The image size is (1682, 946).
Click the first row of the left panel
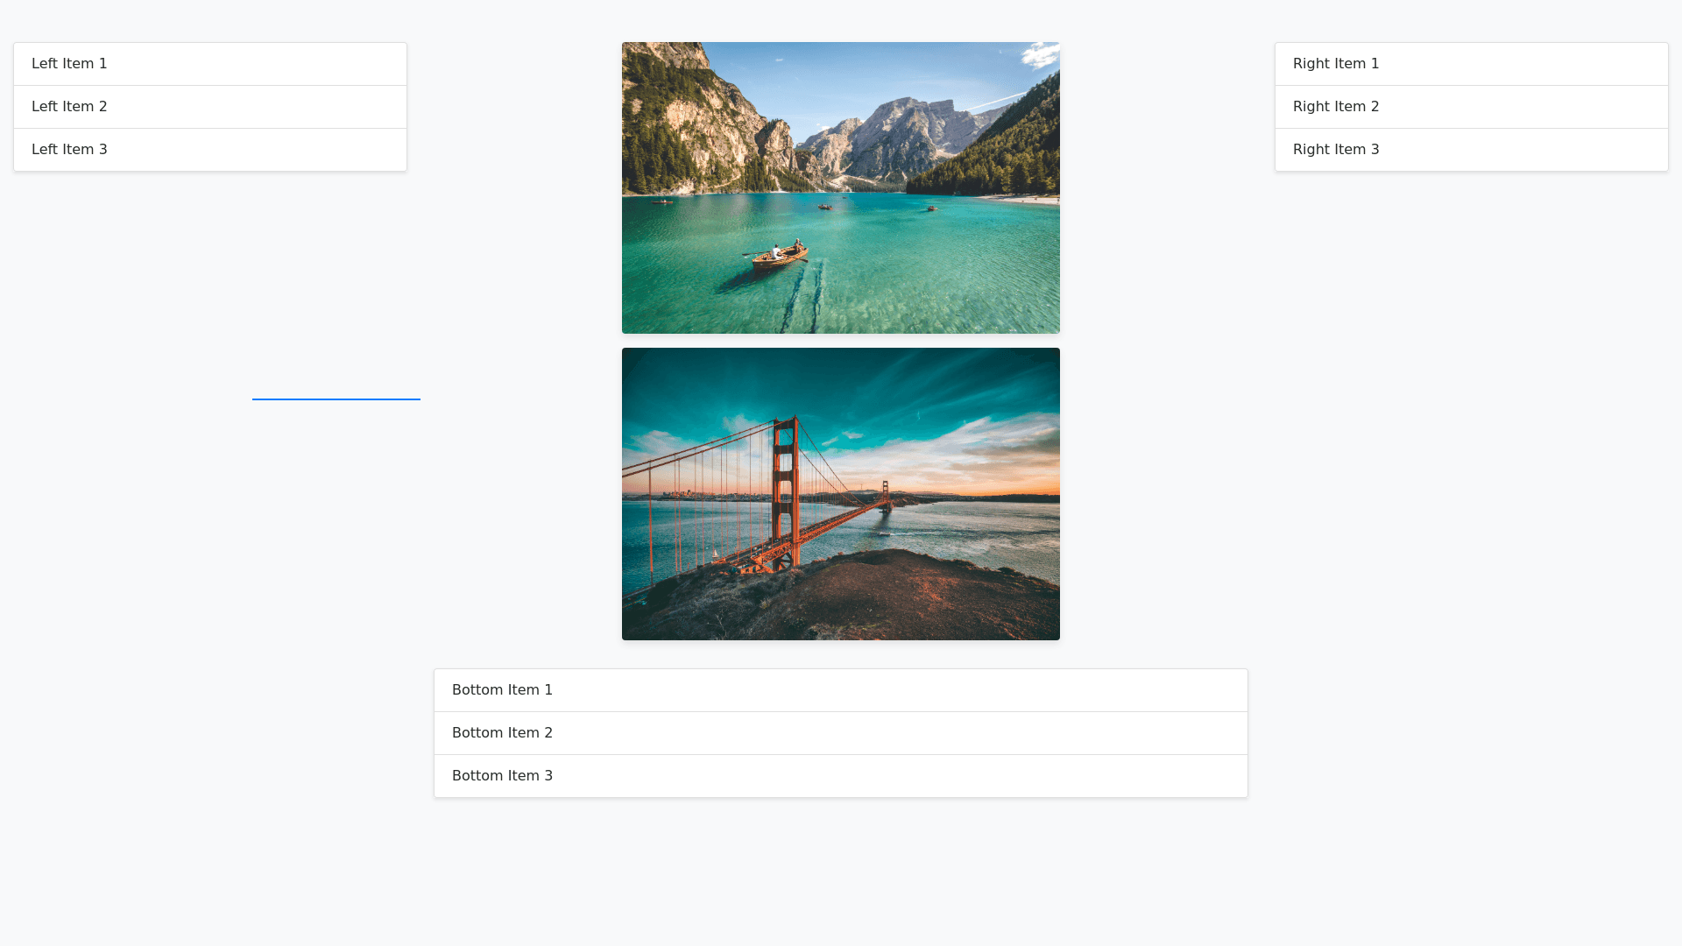(x=210, y=63)
